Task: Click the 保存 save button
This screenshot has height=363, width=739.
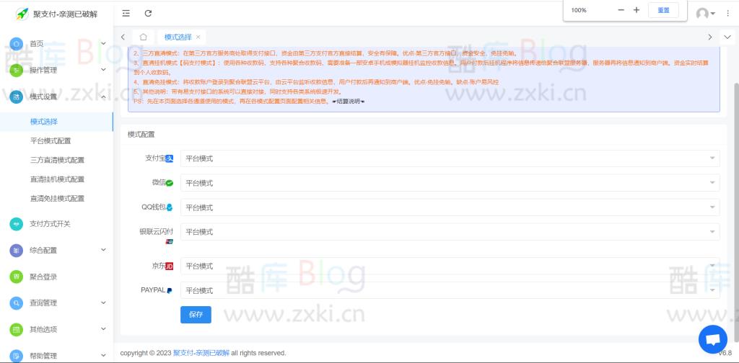Action: click(x=196, y=315)
